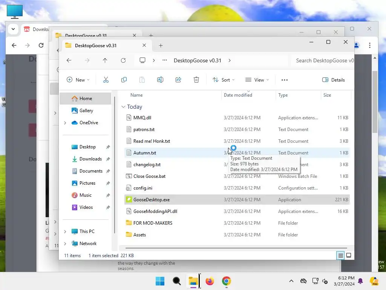Click the Paste clipboard icon
The width and height of the screenshot is (386, 290).
pyautogui.click(x=142, y=80)
